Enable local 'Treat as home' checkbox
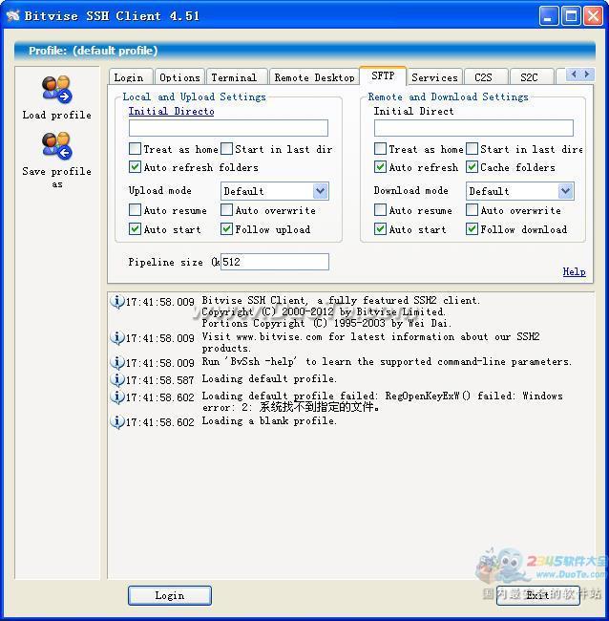 tap(135, 149)
